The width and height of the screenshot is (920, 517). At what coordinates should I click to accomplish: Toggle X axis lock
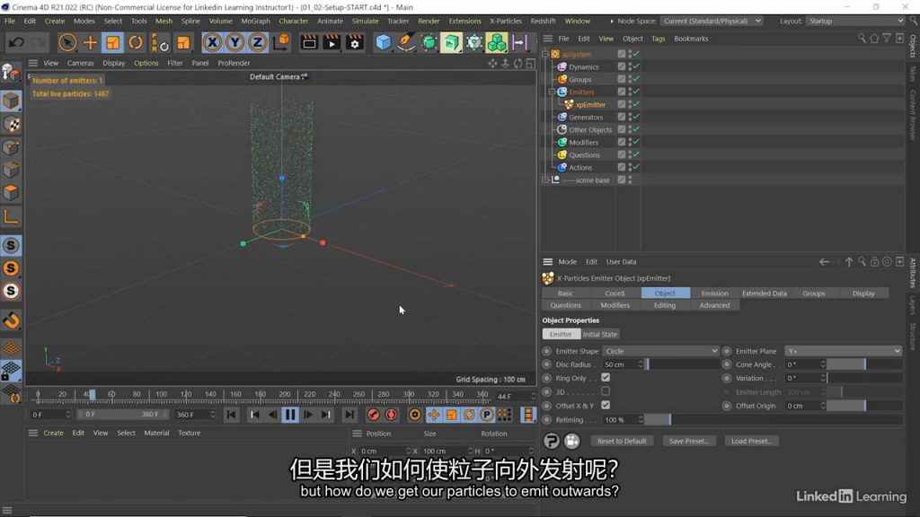[212, 42]
